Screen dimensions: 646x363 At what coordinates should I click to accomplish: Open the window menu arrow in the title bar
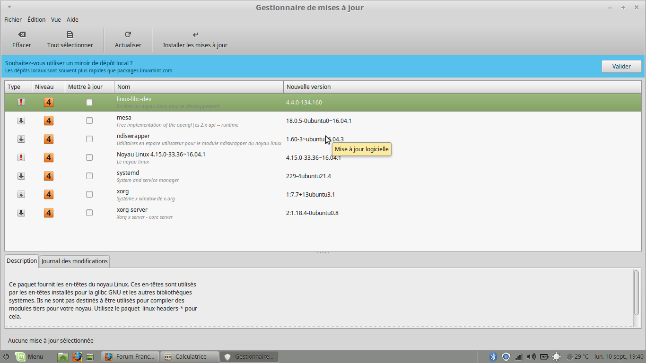pyautogui.click(x=10, y=7)
